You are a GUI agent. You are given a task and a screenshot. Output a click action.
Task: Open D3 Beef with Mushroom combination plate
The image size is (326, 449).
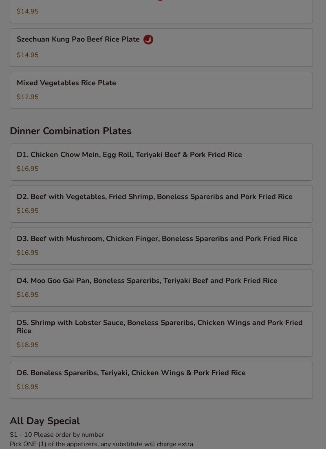(161, 246)
